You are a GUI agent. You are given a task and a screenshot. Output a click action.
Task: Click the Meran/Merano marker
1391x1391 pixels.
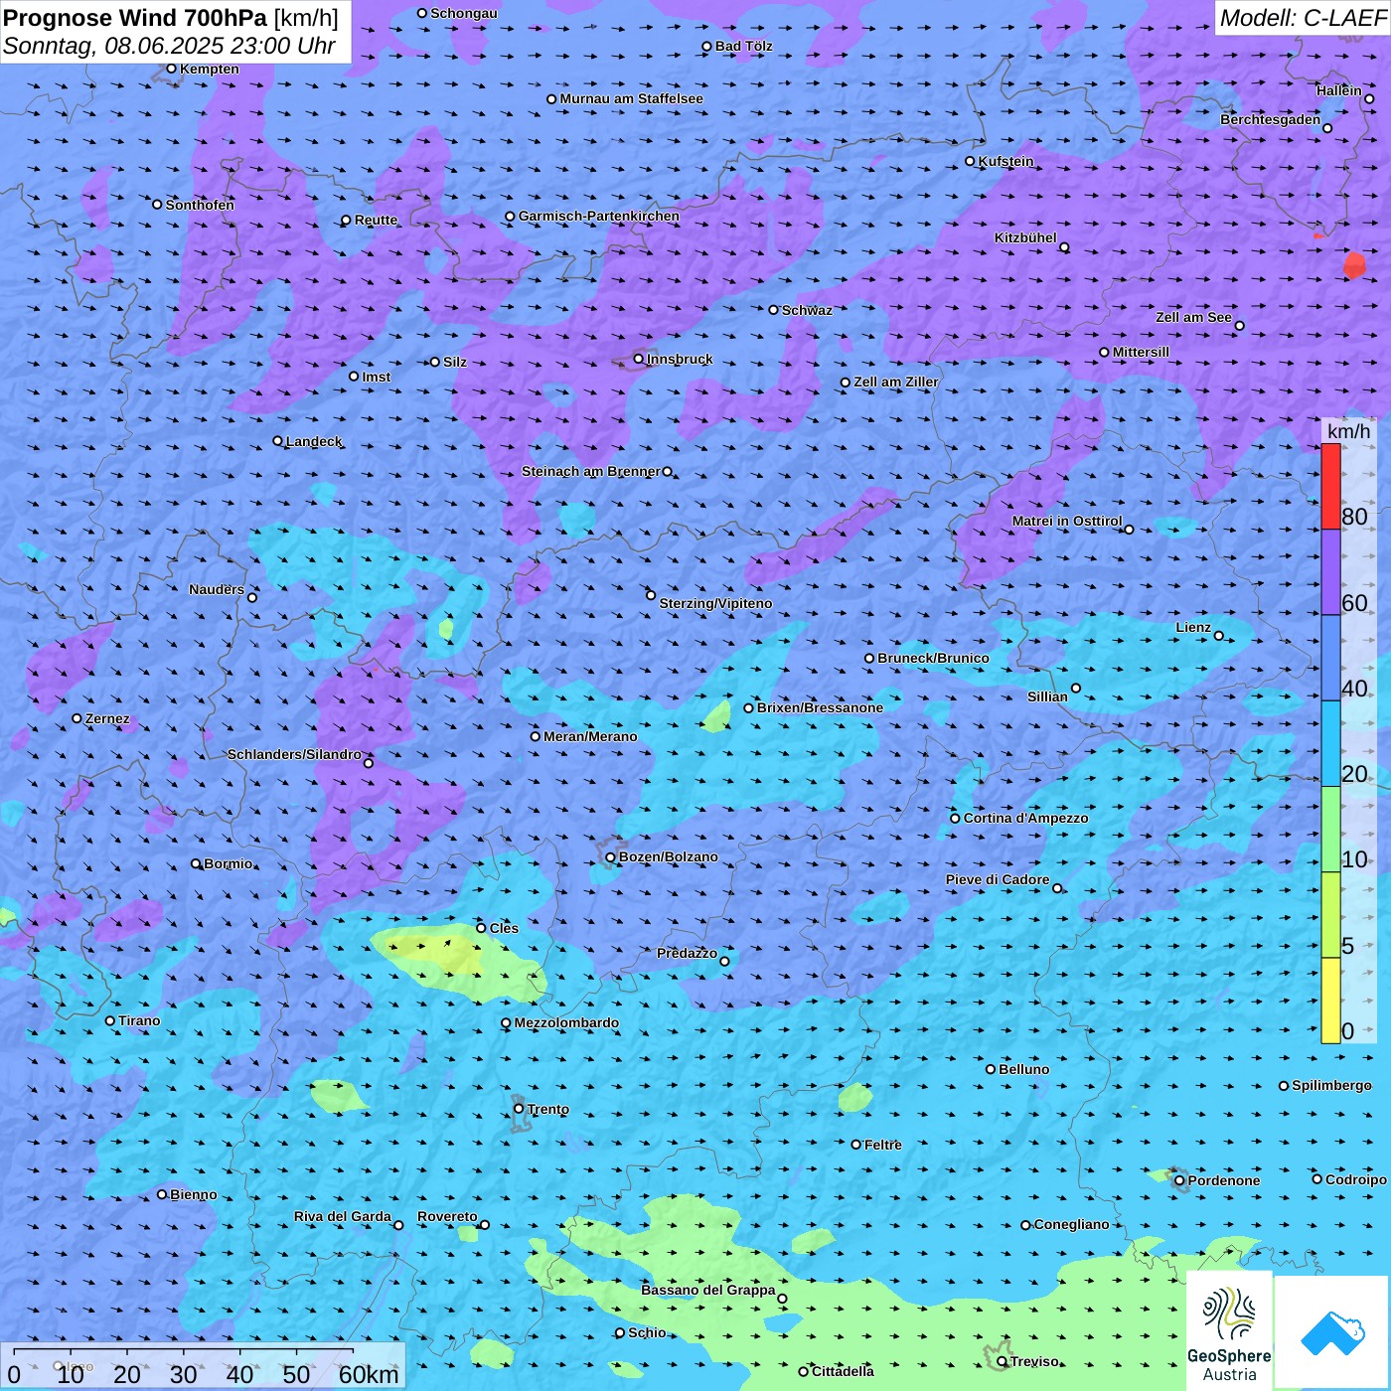pyautogui.click(x=536, y=736)
